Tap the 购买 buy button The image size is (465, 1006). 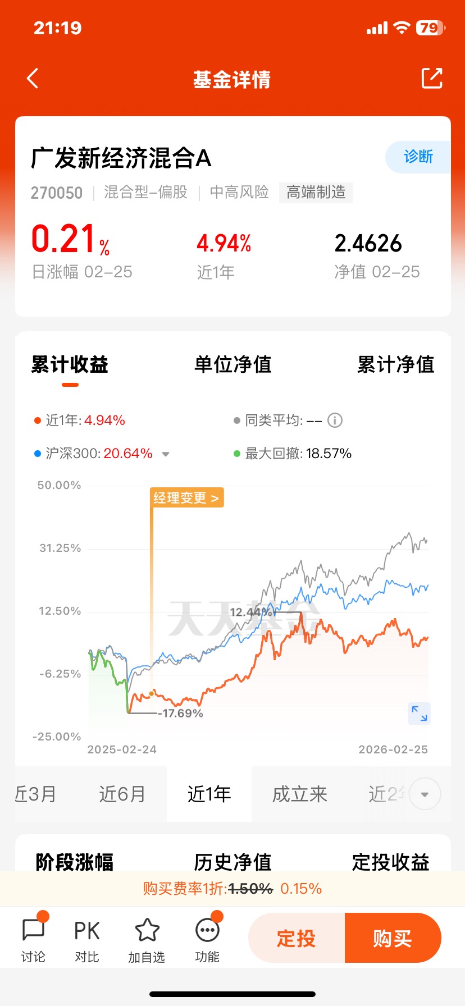click(393, 938)
